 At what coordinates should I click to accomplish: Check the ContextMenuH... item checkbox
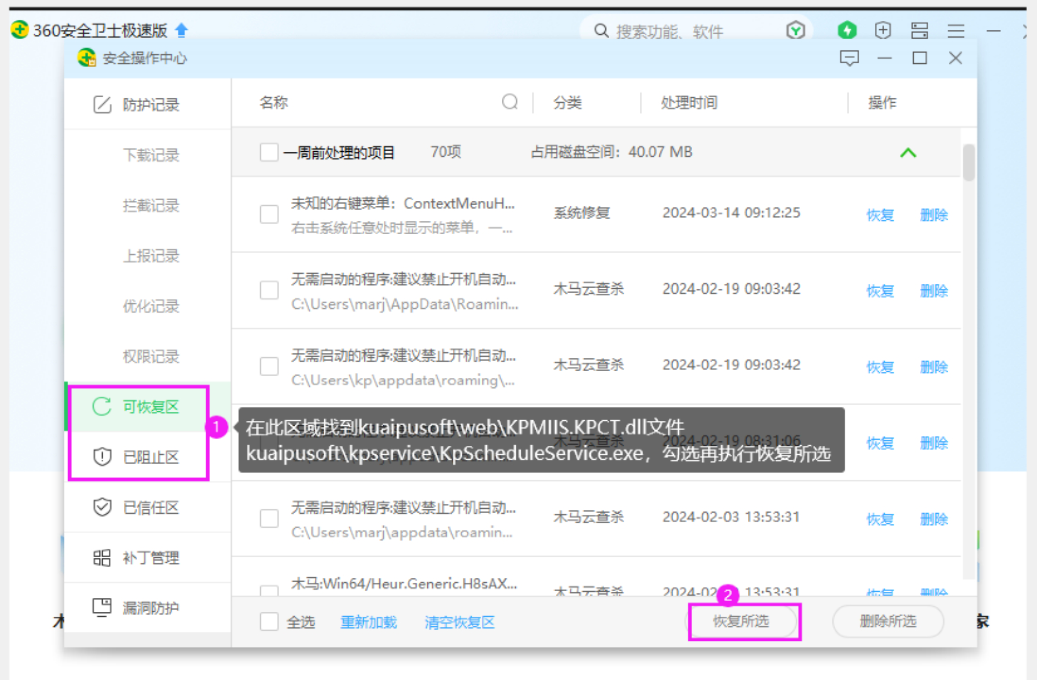tap(269, 214)
